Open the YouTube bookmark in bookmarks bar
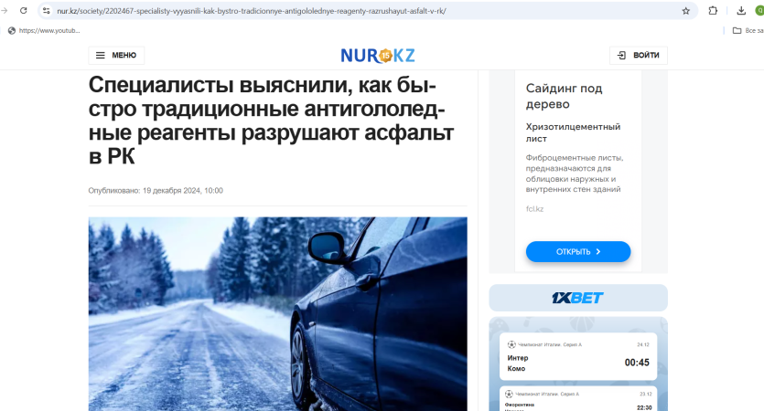The width and height of the screenshot is (764, 411). click(x=44, y=31)
